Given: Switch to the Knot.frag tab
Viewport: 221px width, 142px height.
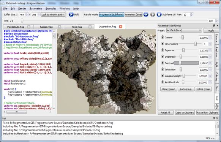Looking at the screenshot, I should (x=77, y=27).
